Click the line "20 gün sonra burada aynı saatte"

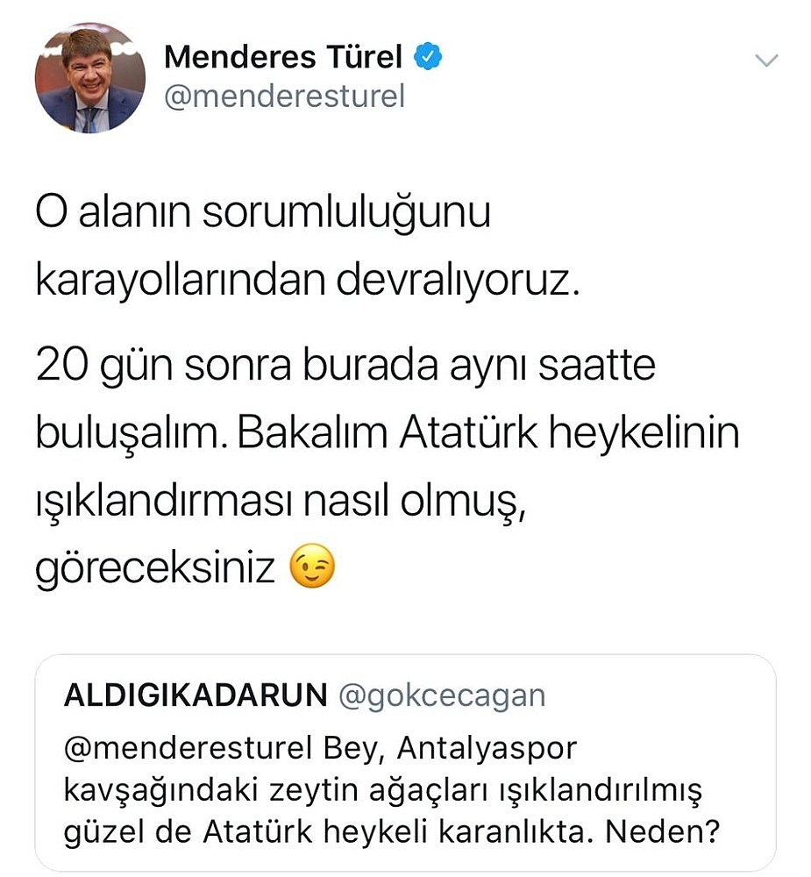345,366
